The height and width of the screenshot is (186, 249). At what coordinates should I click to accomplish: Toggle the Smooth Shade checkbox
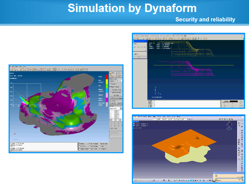point(89,144)
